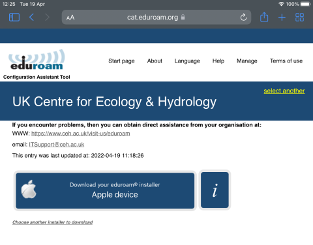Open the installer information i button
Screen dimensions: 313x245
pyautogui.click(x=215, y=190)
